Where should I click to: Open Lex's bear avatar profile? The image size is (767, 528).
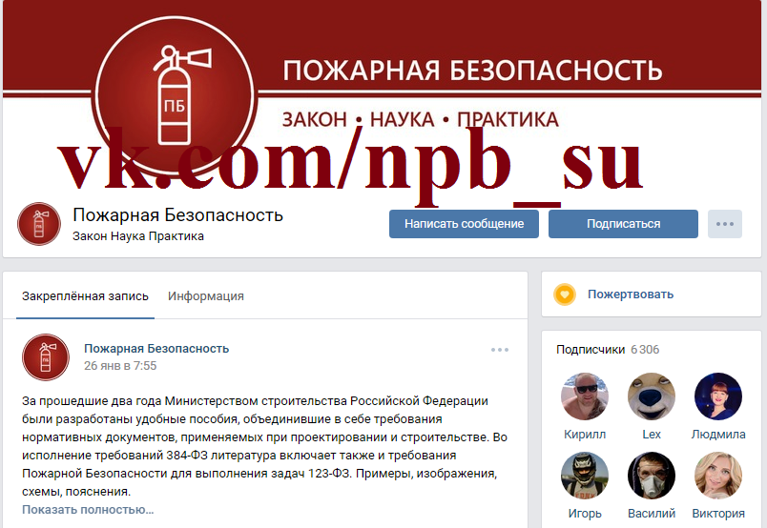click(651, 396)
